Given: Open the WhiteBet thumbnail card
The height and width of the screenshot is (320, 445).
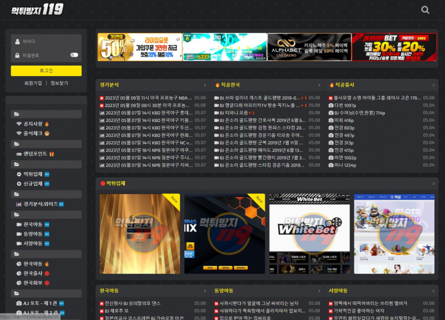Looking at the screenshot, I should point(309,233).
